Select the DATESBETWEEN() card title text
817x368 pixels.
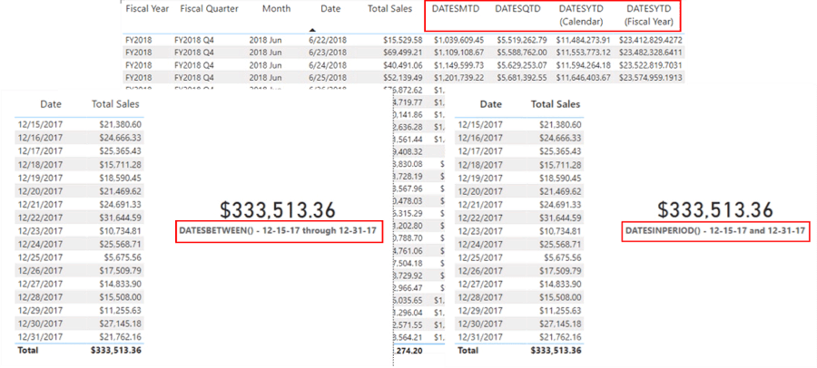[x=277, y=230]
